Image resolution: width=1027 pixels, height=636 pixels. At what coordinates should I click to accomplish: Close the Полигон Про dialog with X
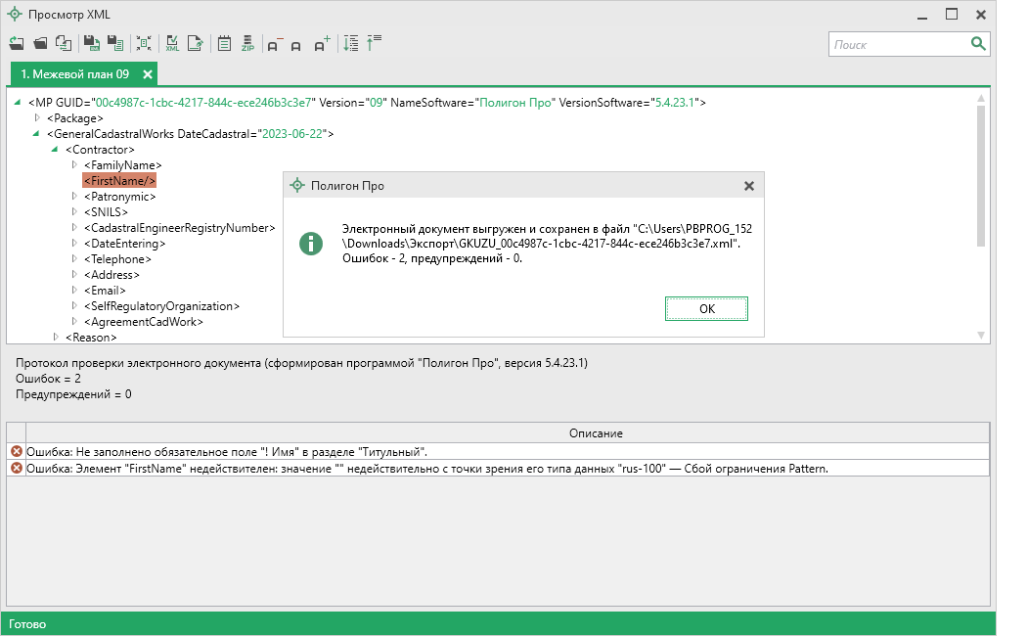(x=748, y=186)
